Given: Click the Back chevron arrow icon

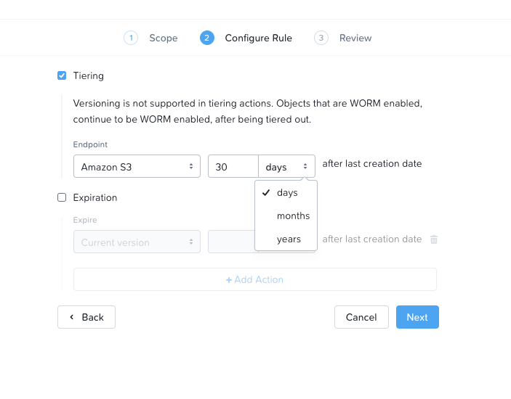Looking at the screenshot, I should (x=72, y=317).
